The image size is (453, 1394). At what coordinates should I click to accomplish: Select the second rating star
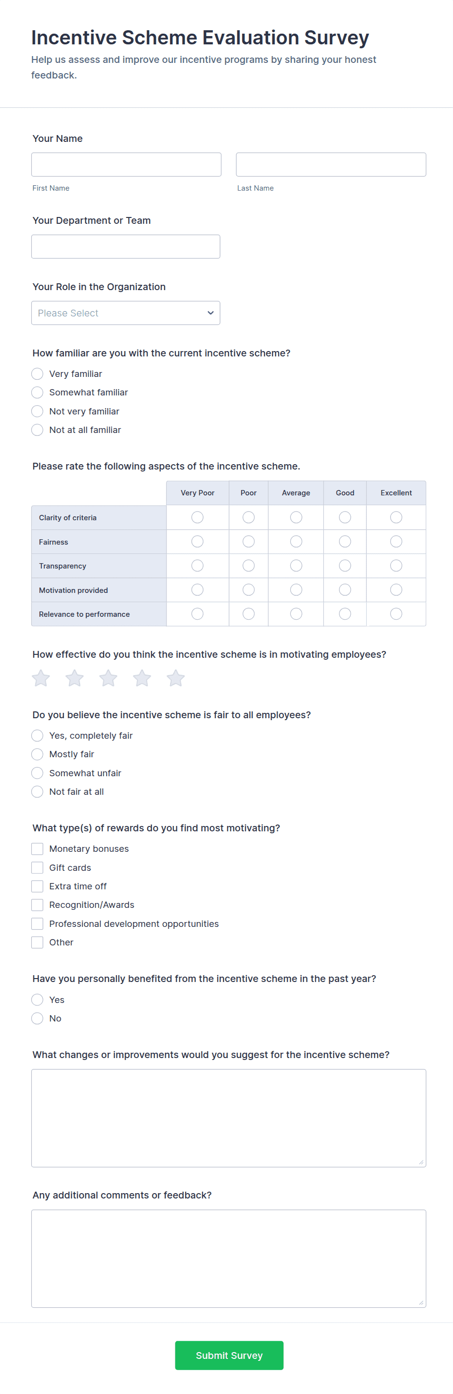pos(75,678)
